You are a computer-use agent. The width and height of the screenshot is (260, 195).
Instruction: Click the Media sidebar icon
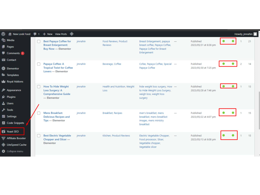pos(3,40)
